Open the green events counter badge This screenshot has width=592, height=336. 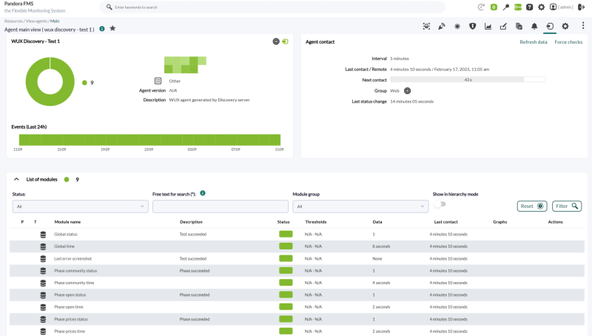[x=494, y=7]
